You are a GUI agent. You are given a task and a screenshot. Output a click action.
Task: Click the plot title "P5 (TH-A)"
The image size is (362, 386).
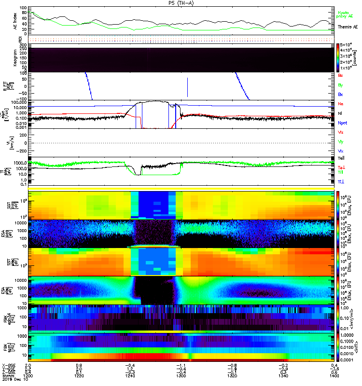(x=181, y=3)
